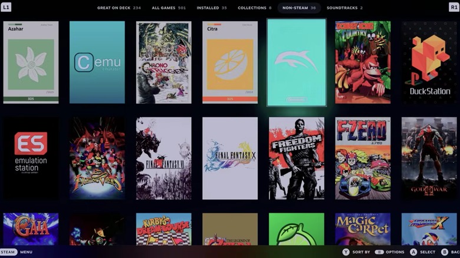Click the R1 bumper icon

454,7
